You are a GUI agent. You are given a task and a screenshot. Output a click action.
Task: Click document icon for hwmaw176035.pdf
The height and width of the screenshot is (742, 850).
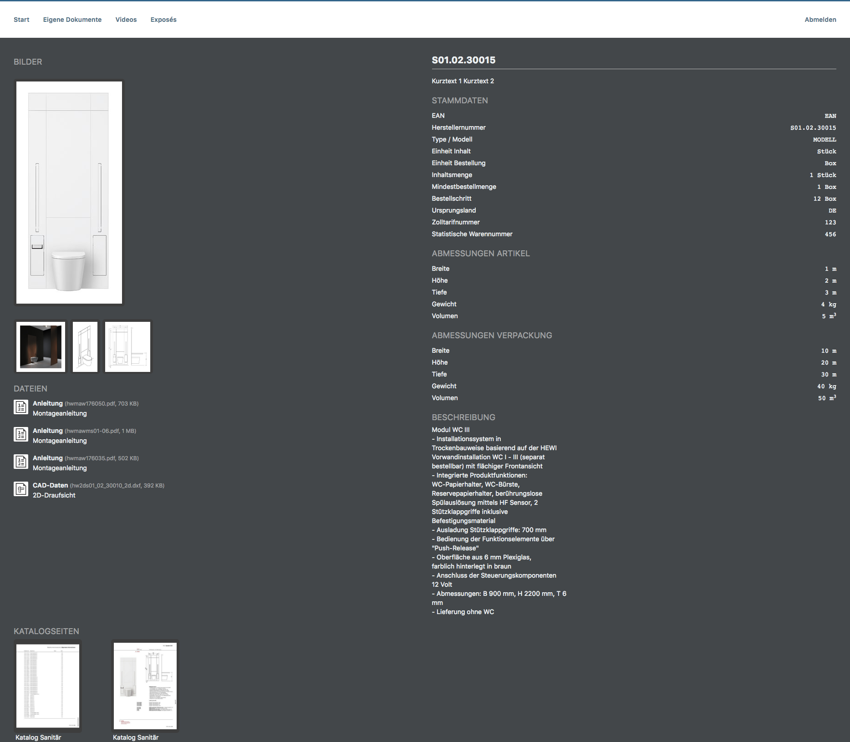(x=21, y=462)
